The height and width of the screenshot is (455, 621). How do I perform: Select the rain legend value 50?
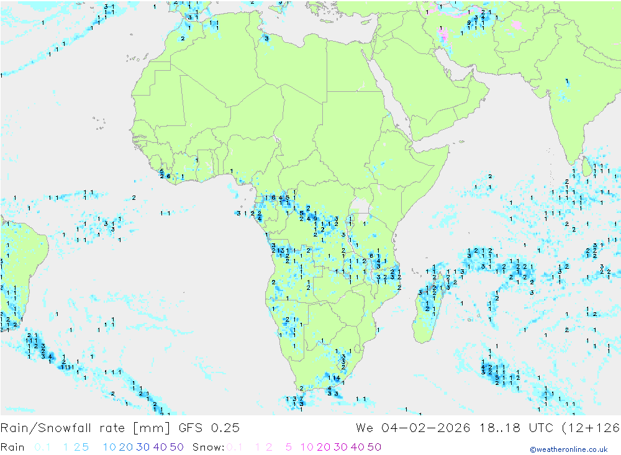pos(176,447)
